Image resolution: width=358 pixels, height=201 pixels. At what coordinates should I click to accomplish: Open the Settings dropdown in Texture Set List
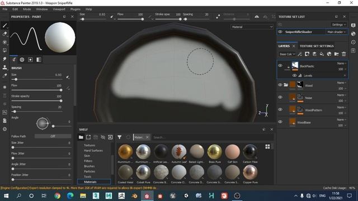click(338, 25)
